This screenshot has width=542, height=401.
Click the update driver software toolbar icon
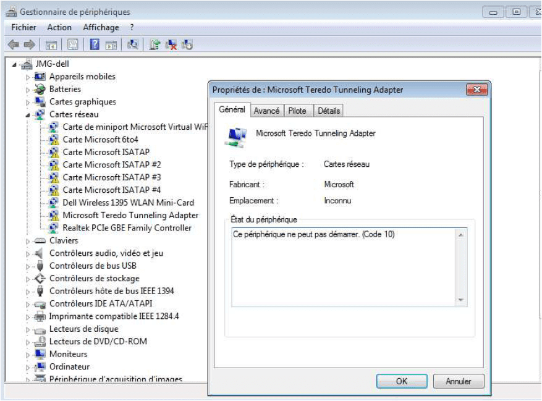[155, 44]
